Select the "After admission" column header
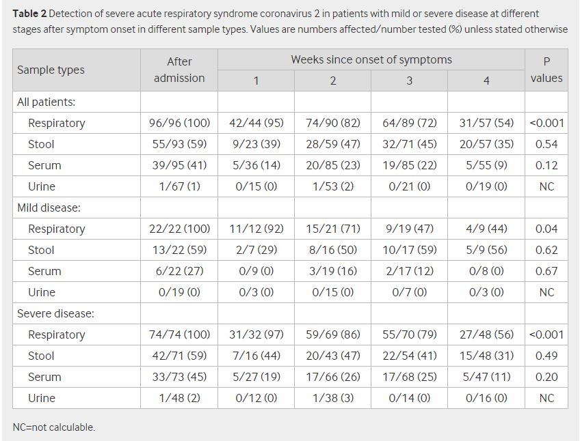580x441 pixels. (179, 70)
